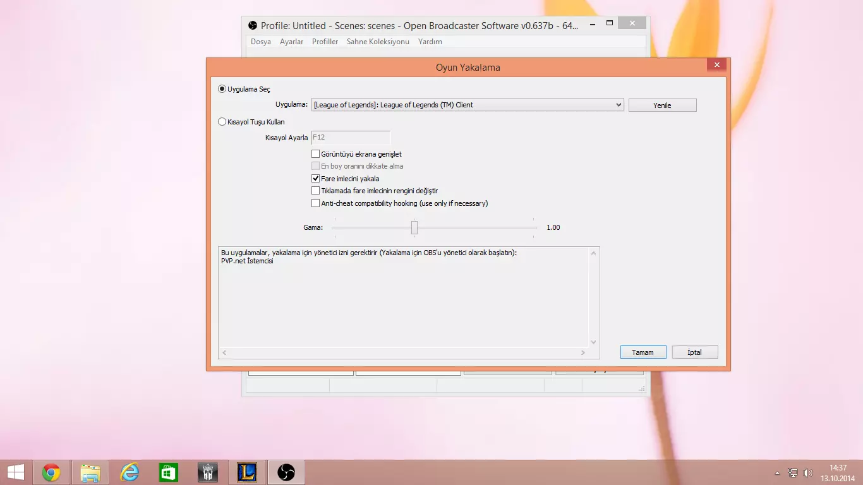Open the Google Chrome taskbar icon
The height and width of the screenshot is (485, 863).
tap(51, 472)
